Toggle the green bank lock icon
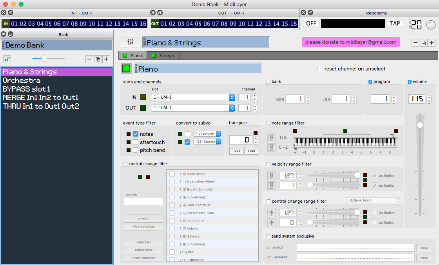Image resolution: width=439 pixels, height=265 pixels. (x=7, y=59)
